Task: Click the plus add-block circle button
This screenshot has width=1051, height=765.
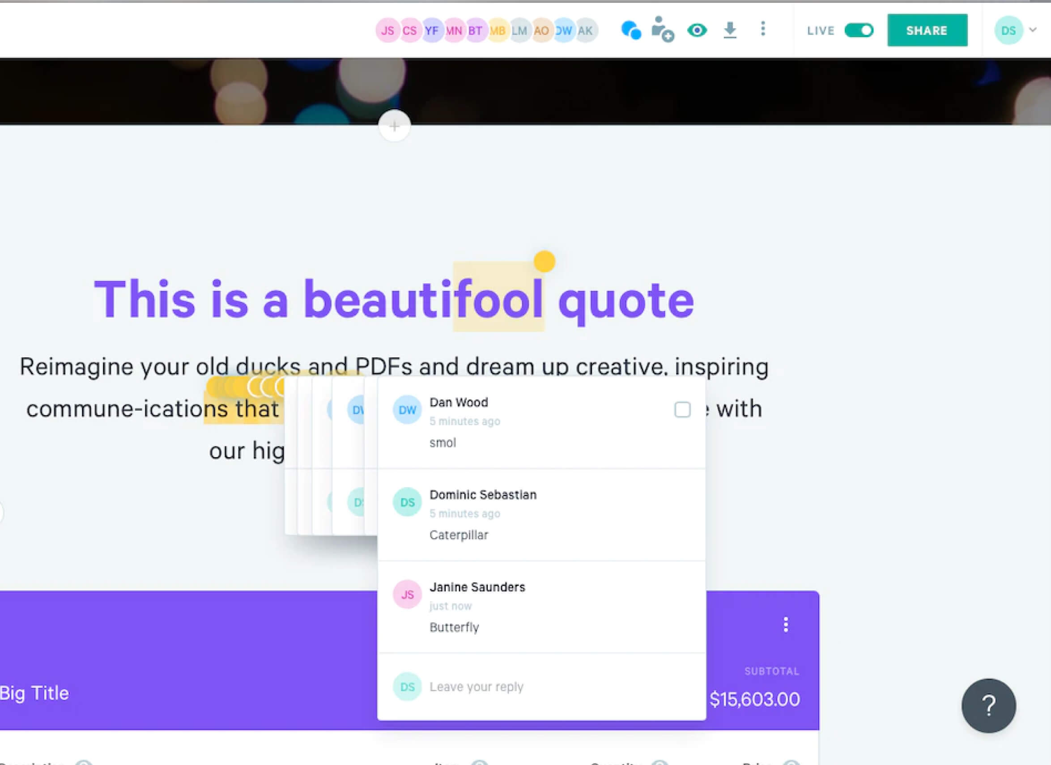Action: coord(394,126)
